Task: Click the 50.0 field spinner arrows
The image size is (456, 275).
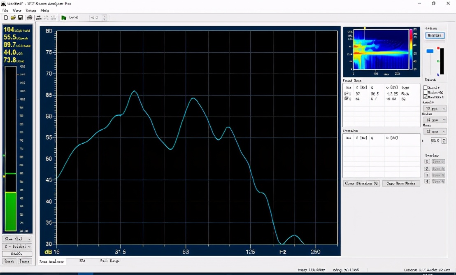Action: point(444,140)
